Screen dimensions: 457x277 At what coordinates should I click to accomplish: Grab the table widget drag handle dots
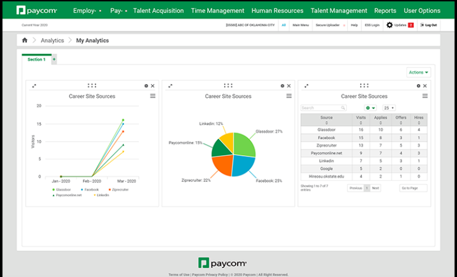pos(364,86)
